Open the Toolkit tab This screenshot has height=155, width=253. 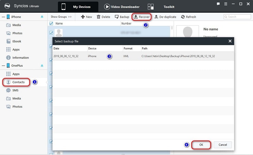[x=169, y=7]
